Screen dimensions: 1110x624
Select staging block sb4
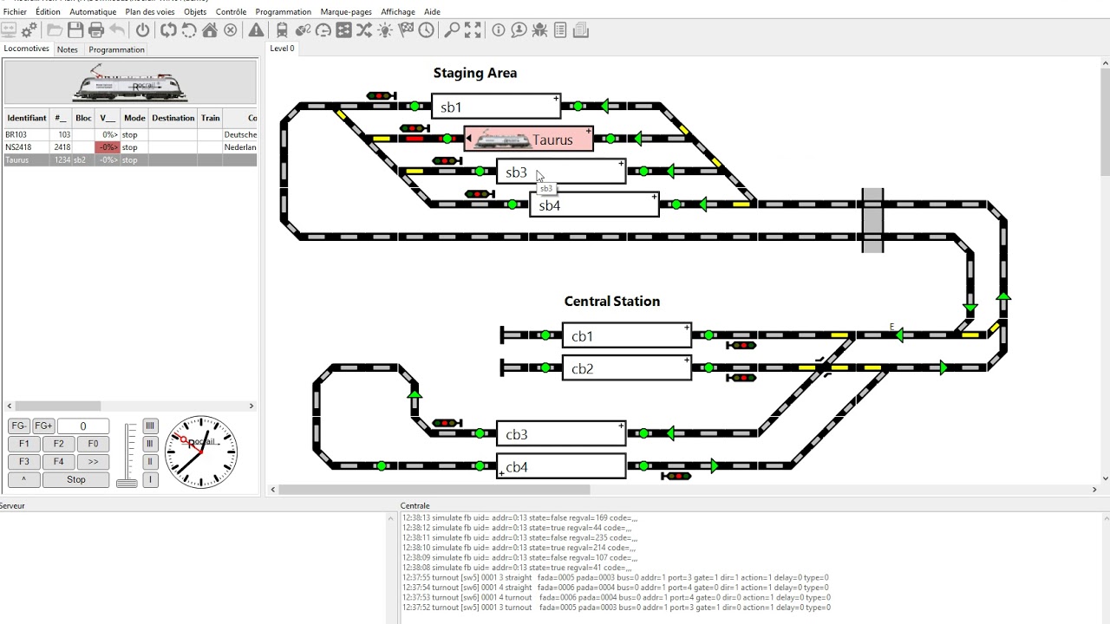[x=594, y=205]
